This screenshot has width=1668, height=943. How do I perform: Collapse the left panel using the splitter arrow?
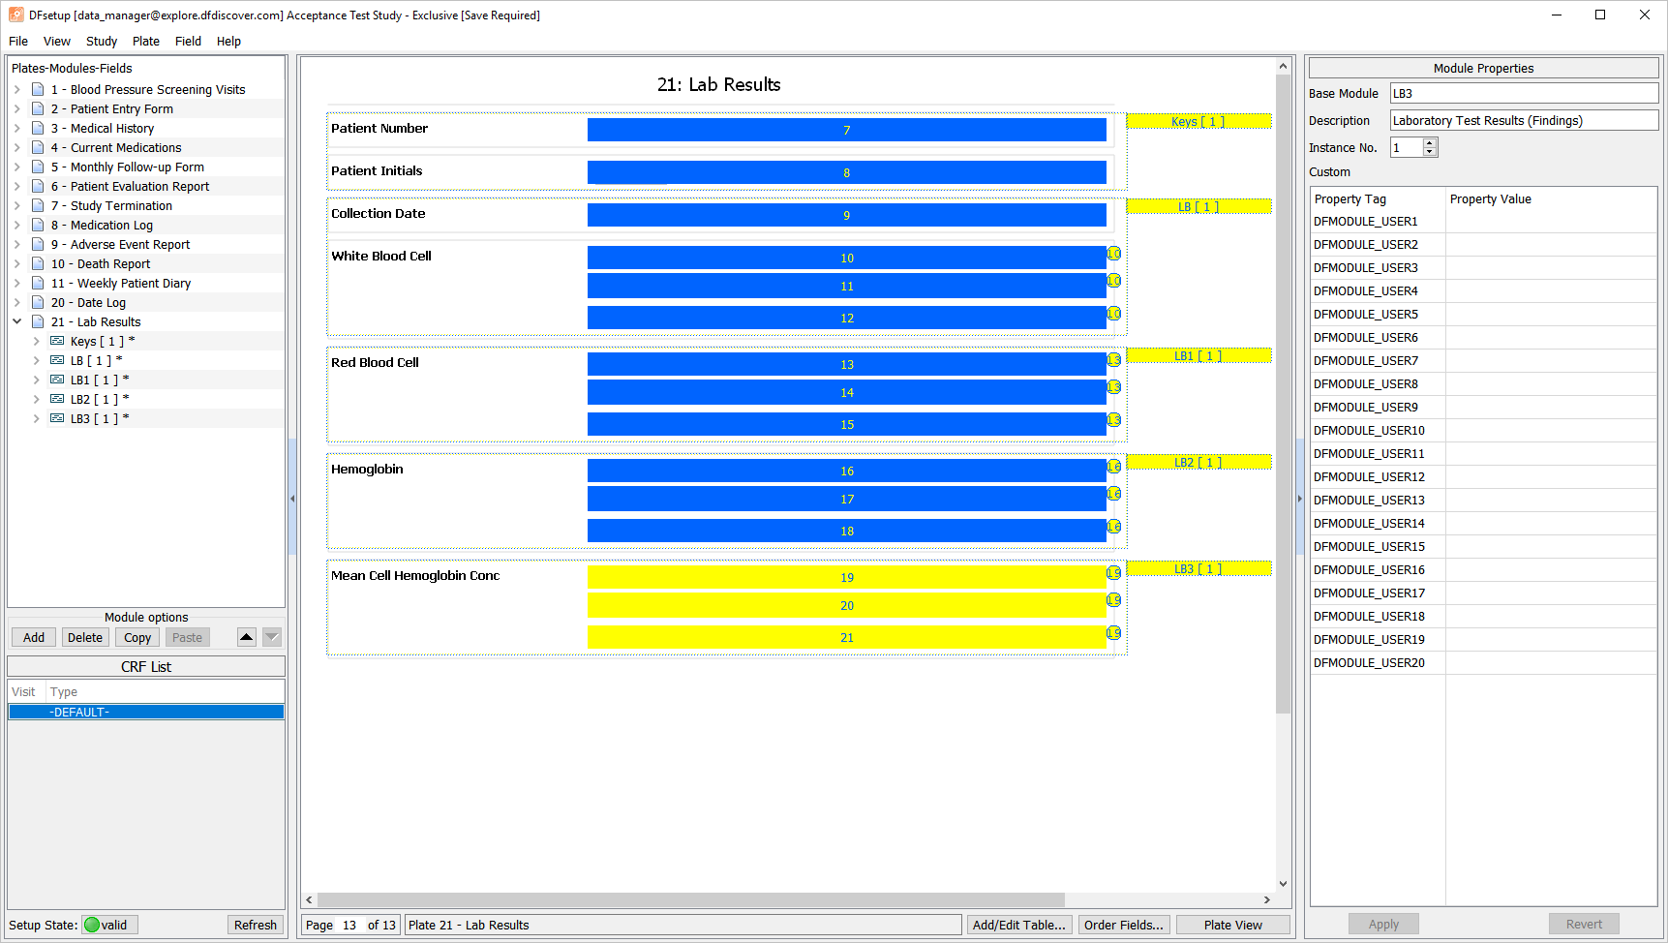coord(292,499)
